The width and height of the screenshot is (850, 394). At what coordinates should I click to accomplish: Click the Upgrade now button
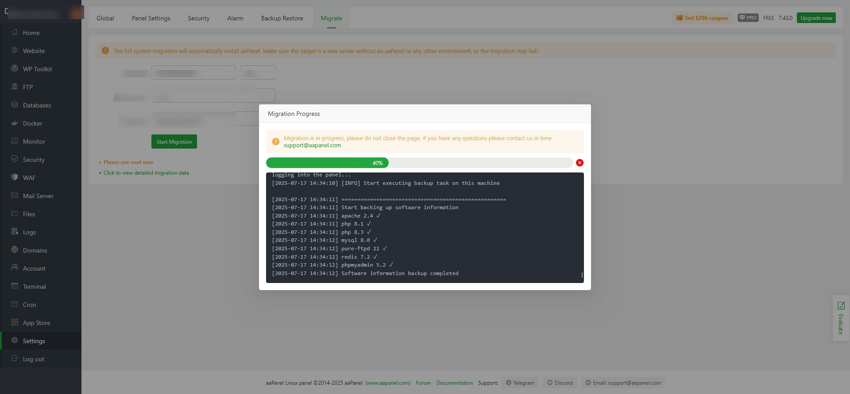coord(816,18)
